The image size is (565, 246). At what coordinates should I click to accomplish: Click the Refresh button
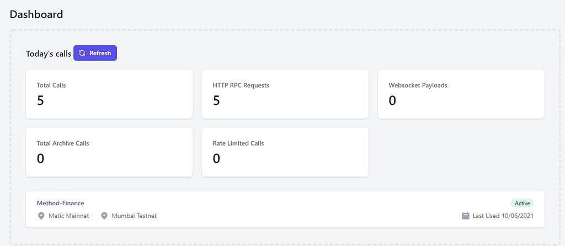[95, 53]
